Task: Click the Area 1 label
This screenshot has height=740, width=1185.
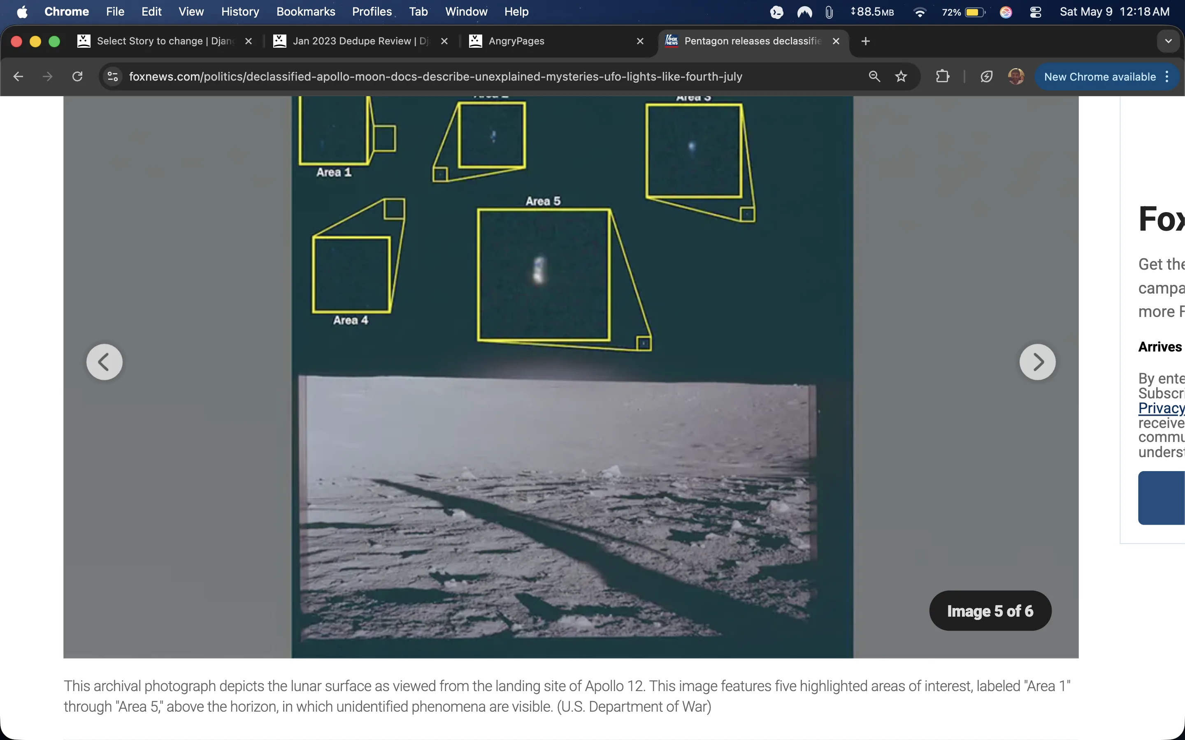Action: pyautogui.click(x=334, y=172)
